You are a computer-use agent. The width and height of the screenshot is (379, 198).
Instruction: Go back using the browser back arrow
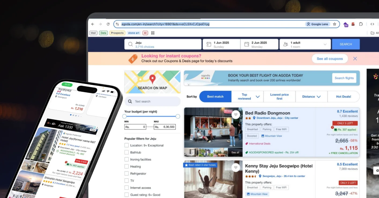coord(93,24)
